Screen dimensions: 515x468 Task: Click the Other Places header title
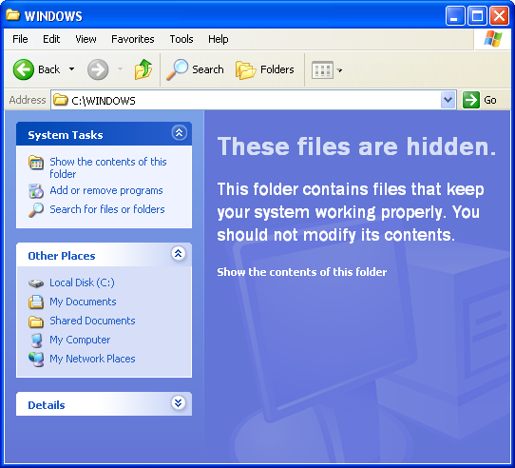tap(62, 256)
